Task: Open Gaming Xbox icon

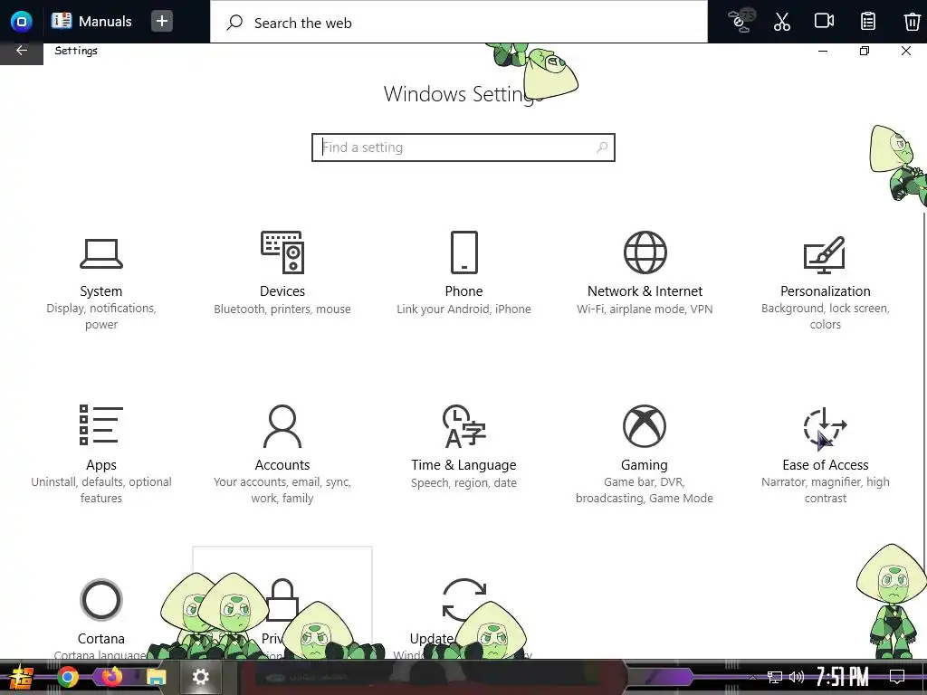Action: [x=645, y=426]
